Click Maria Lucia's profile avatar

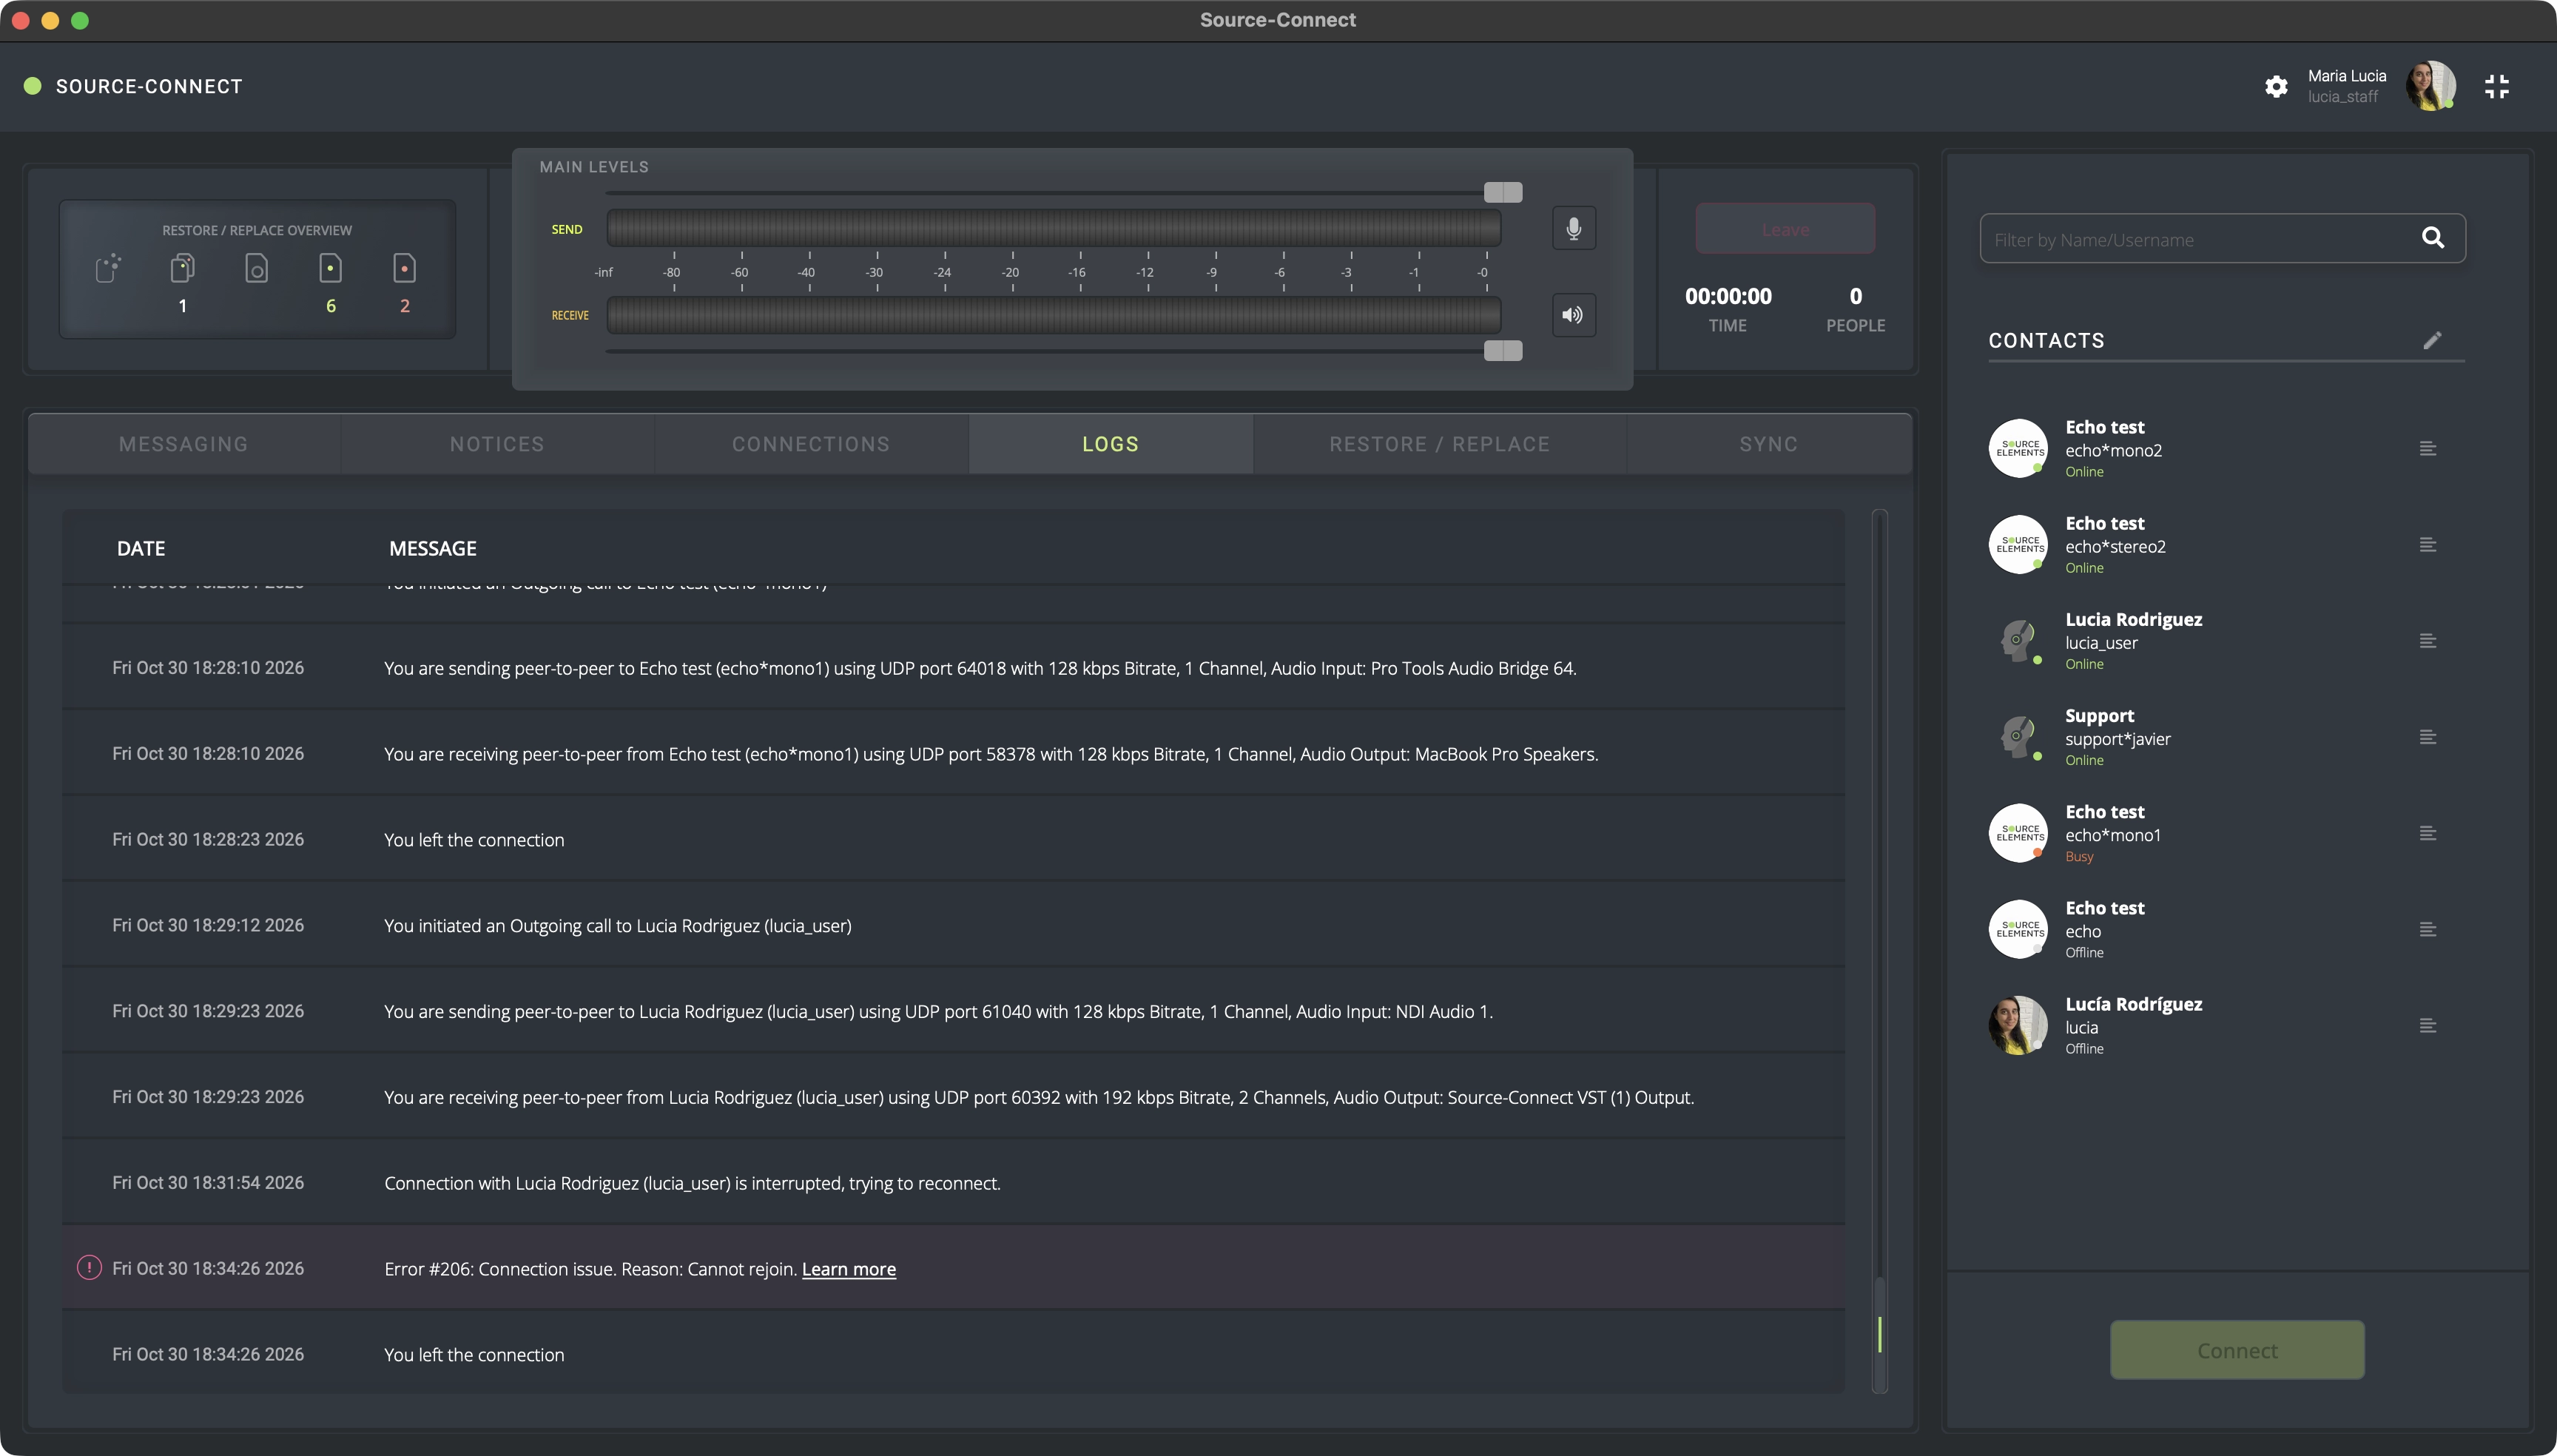coord(2430,86)
